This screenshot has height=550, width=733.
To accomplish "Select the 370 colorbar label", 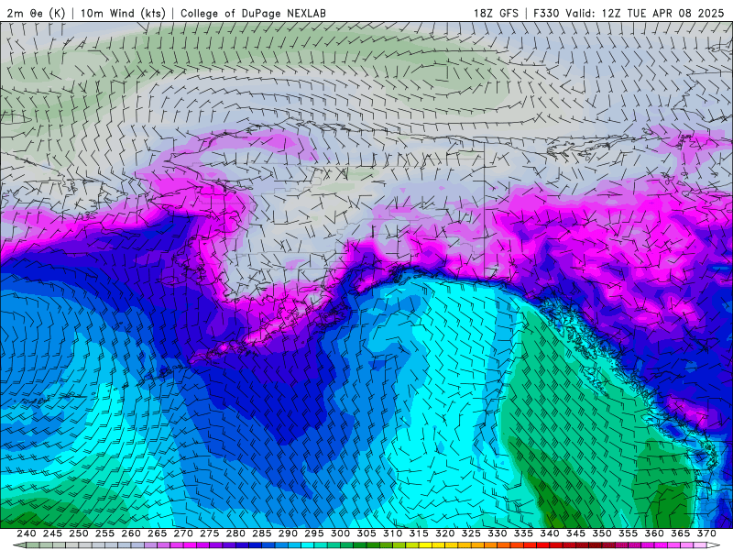I will point(706,533).
